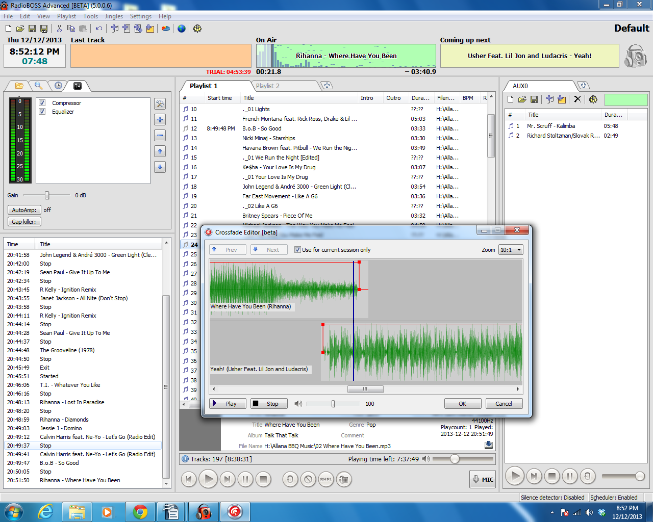Click the sound processing tools icon
The image size is (653, 522).
[x=160, y=104]
